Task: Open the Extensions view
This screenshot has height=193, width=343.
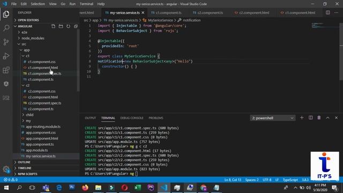Action: tap(6, 70)
